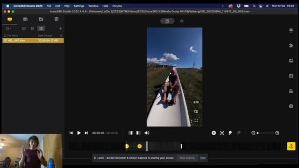Open Spotlight search in menu bar
Screen dimensions: 299x168
[x=254, y=6]
